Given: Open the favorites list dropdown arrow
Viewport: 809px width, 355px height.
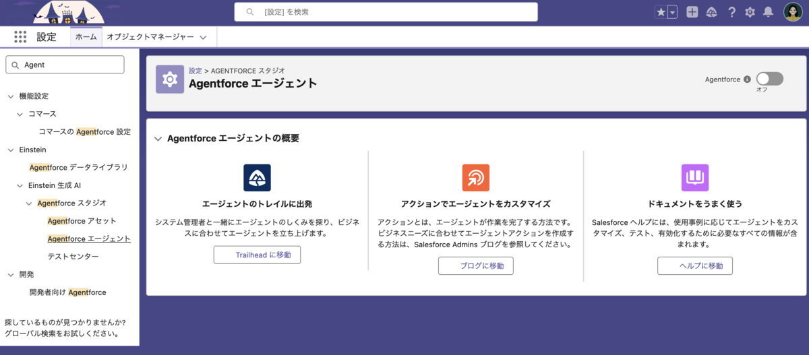Looking at the screenshot, I should point(672,12).
